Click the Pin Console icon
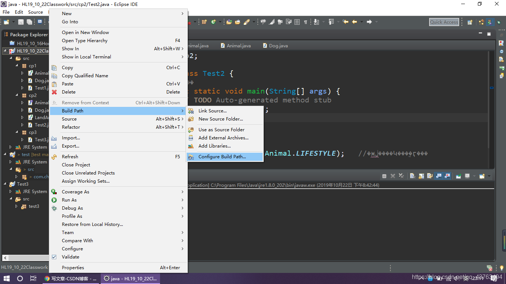 click(x=458, y=176)
